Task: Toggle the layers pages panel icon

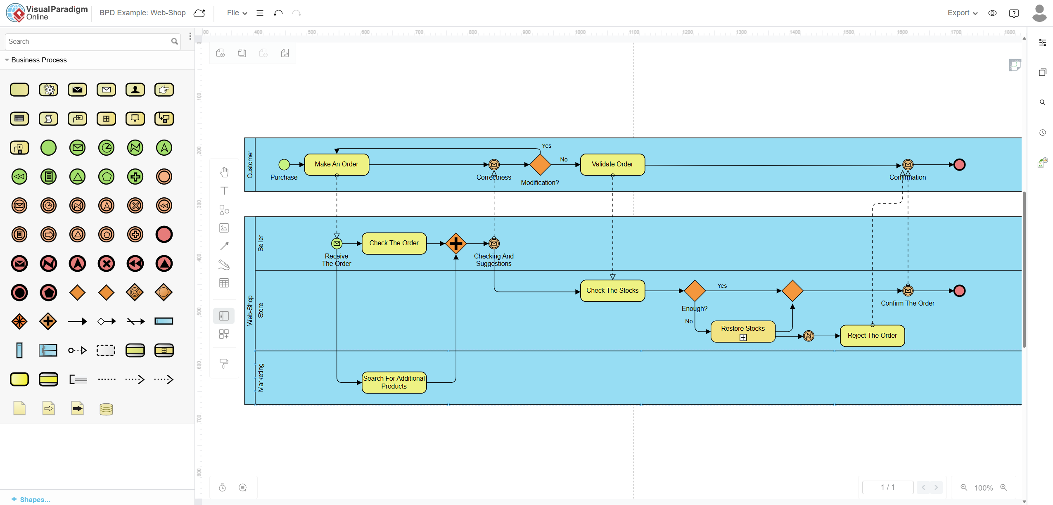Action: tap(1043, 72)
